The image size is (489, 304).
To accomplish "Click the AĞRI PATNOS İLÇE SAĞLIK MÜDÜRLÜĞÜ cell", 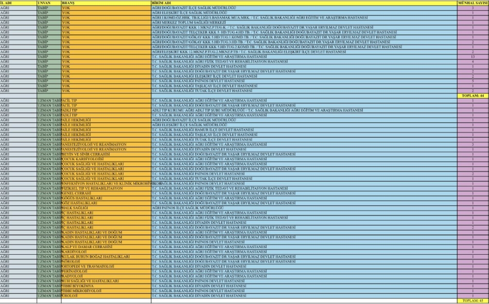I will click(304, 208).
